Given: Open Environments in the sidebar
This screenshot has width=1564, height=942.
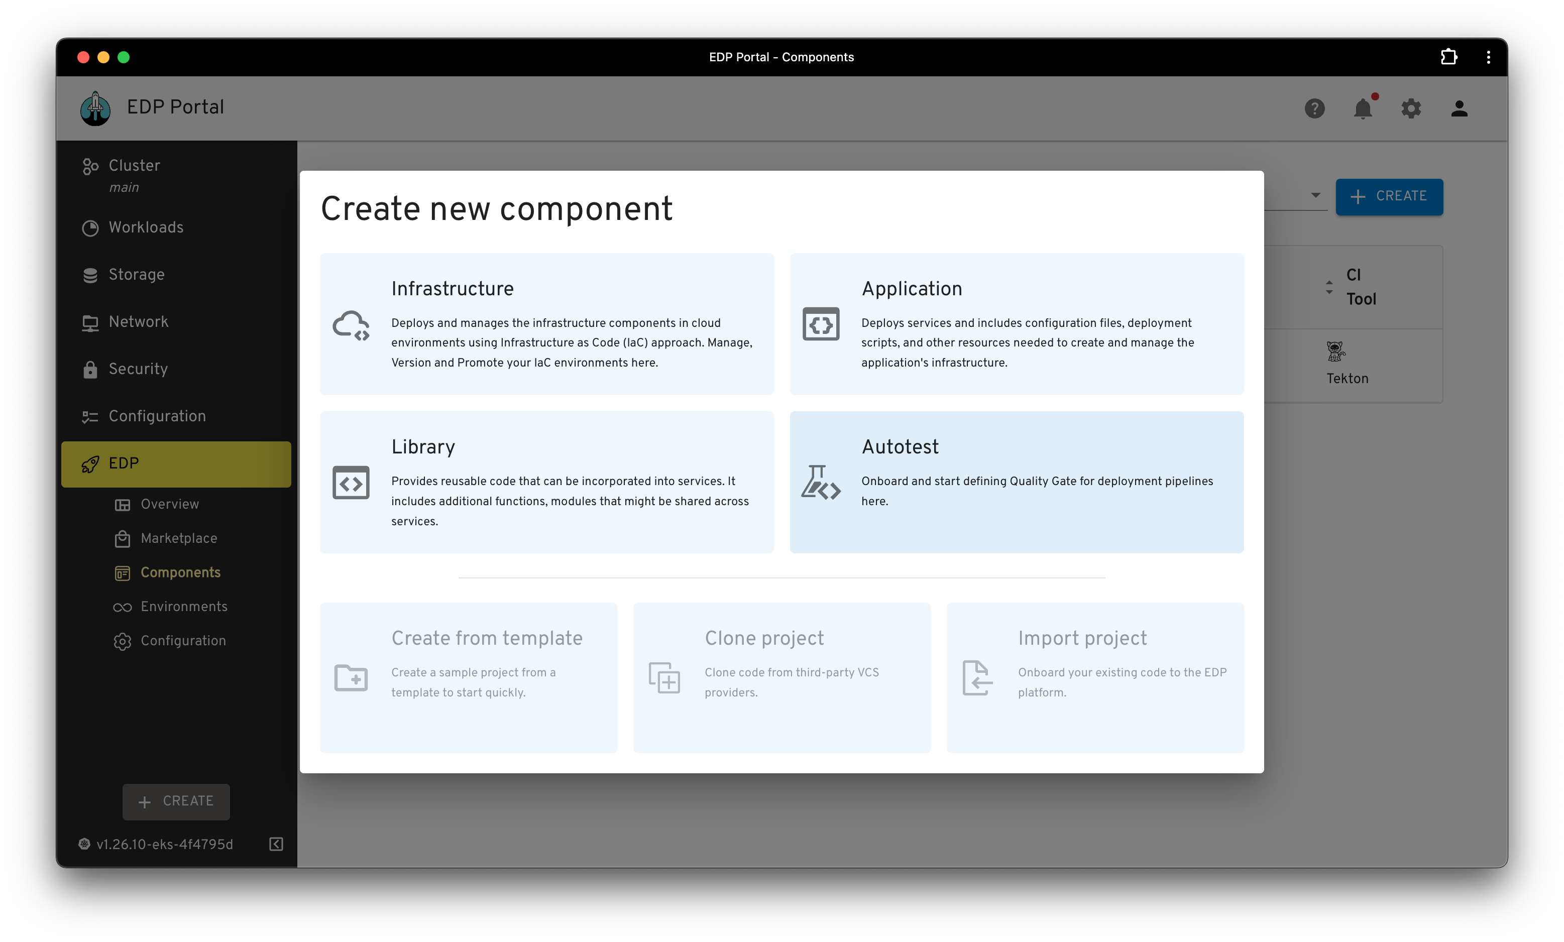Looking at the screenshot, I should (x=183, y=607).
